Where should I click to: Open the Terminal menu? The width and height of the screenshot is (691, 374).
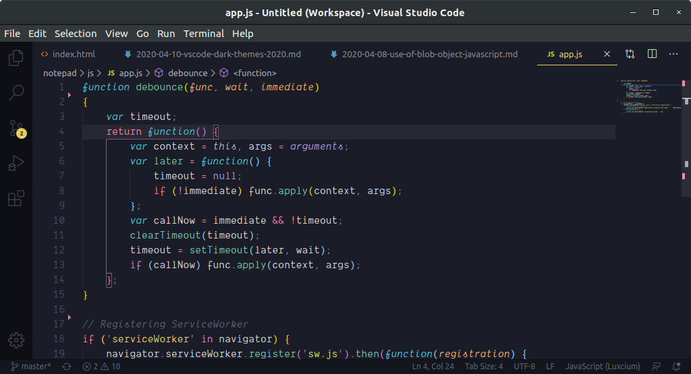pyautogui.click(x=204, y=34)
